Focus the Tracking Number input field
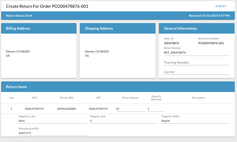 196,63
